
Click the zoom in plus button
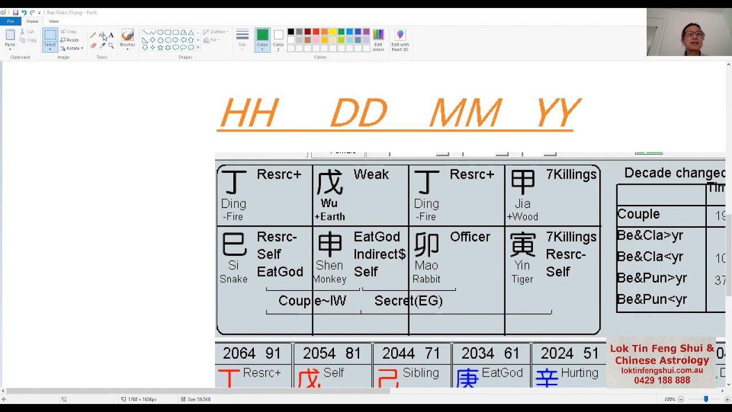pyautogui.click(x=727, y=399)
